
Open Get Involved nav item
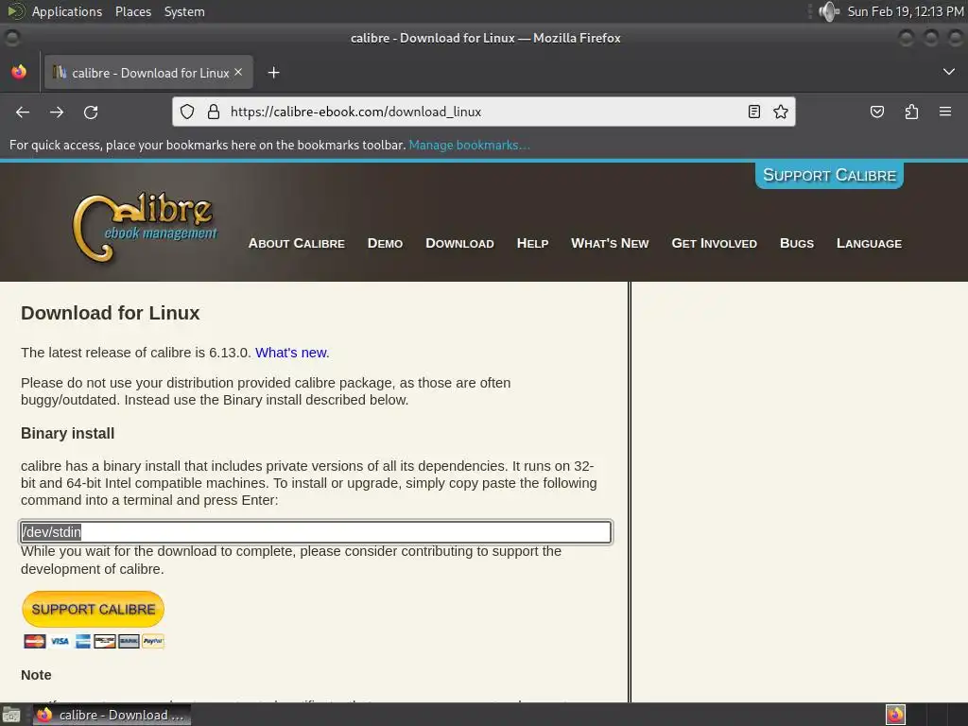pyautogui.click(x=715, y=243)
